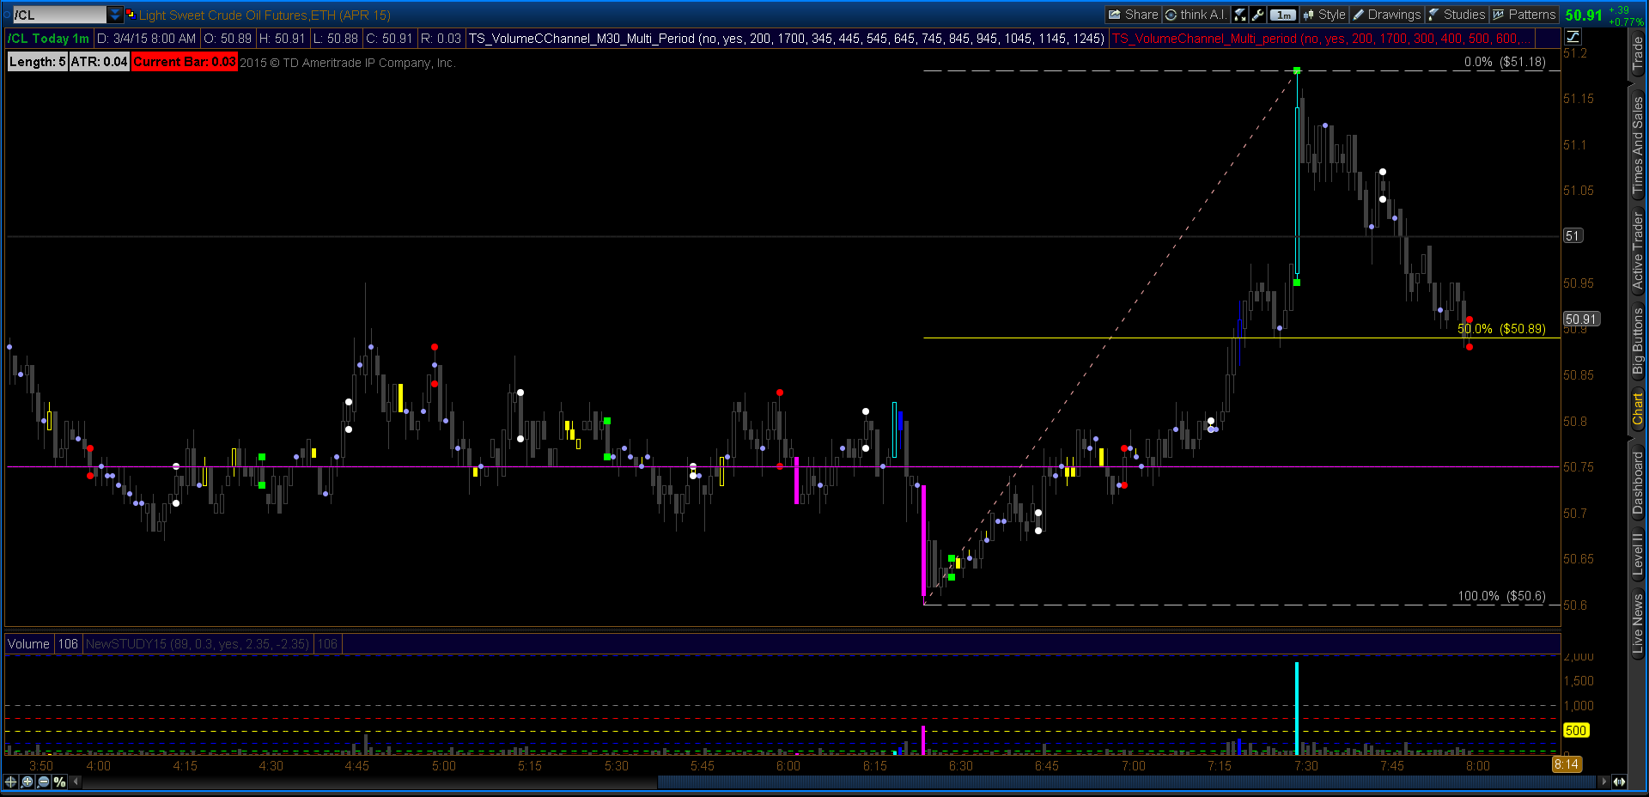
Task: Click the Length: 5 label
Action: click(x=37, y=62)
